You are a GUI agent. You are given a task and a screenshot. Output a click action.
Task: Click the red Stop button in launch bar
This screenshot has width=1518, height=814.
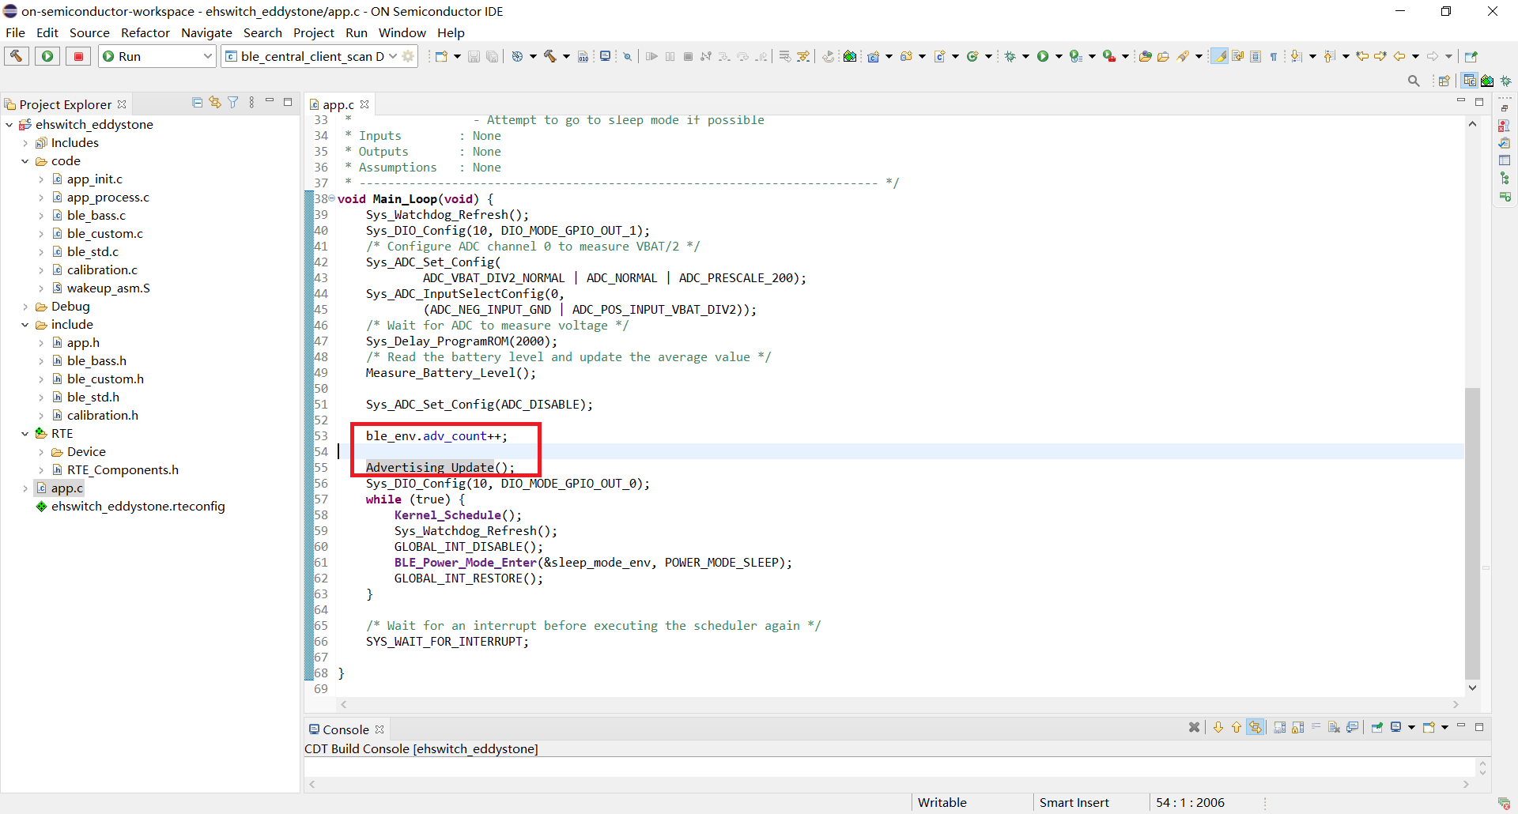coord(78,56)
